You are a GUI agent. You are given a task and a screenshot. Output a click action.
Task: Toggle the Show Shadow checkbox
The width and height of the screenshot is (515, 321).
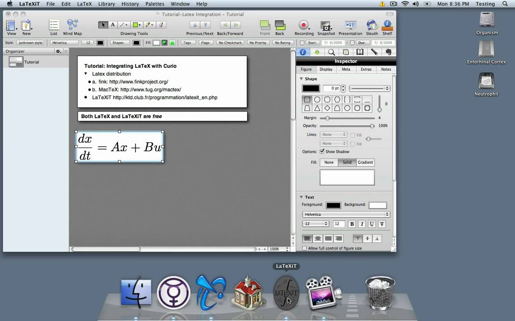[322, 151]
